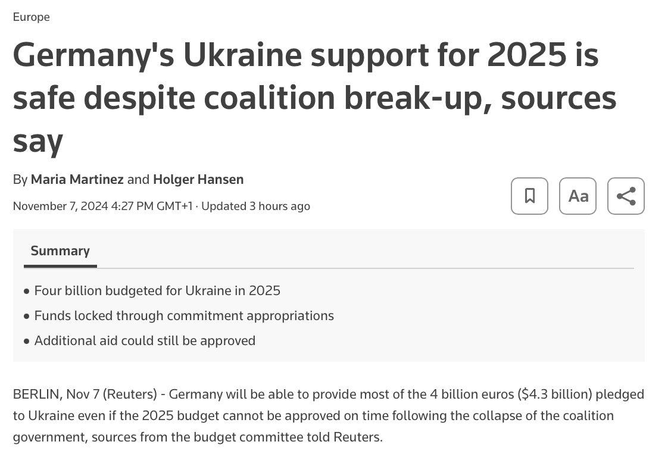The width and height of the screenshot is (671, 451).
Task: Open Holger Hansen author profile
Action: click(198, 179)
